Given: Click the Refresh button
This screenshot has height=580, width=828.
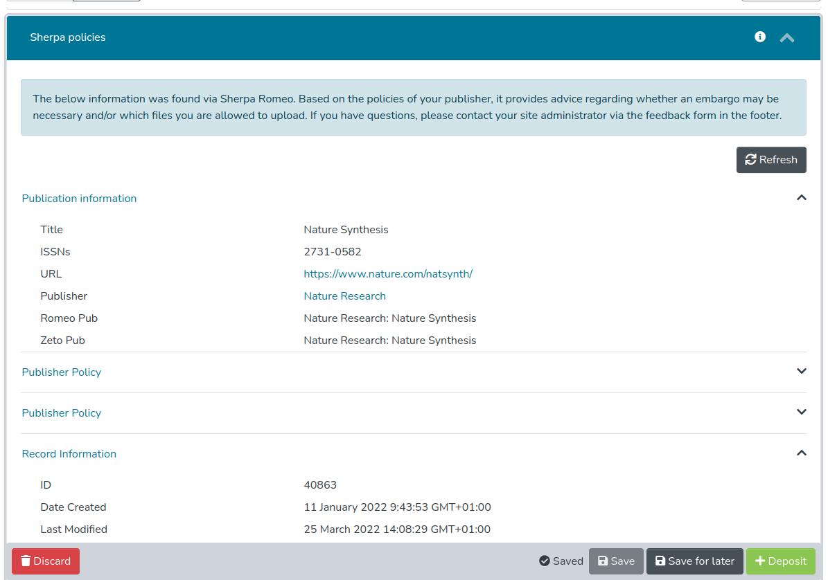Looking at the screenshot, I should (x=770, y=160).
